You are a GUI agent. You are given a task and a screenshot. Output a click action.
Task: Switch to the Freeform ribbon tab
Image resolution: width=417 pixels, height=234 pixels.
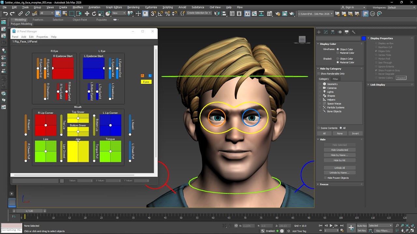[x=38, y=19]
